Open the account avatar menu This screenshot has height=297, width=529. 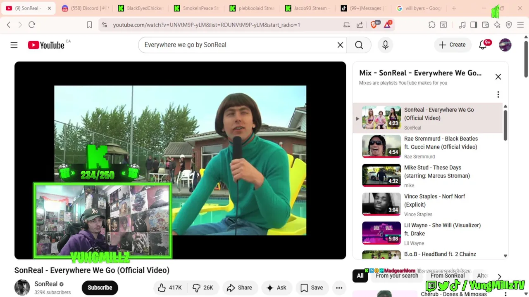pos(505,45)
